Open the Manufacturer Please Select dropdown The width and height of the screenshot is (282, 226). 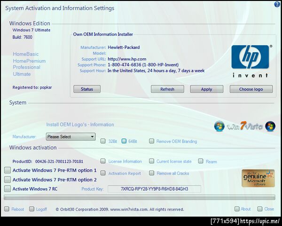click(x=70, y=137)
